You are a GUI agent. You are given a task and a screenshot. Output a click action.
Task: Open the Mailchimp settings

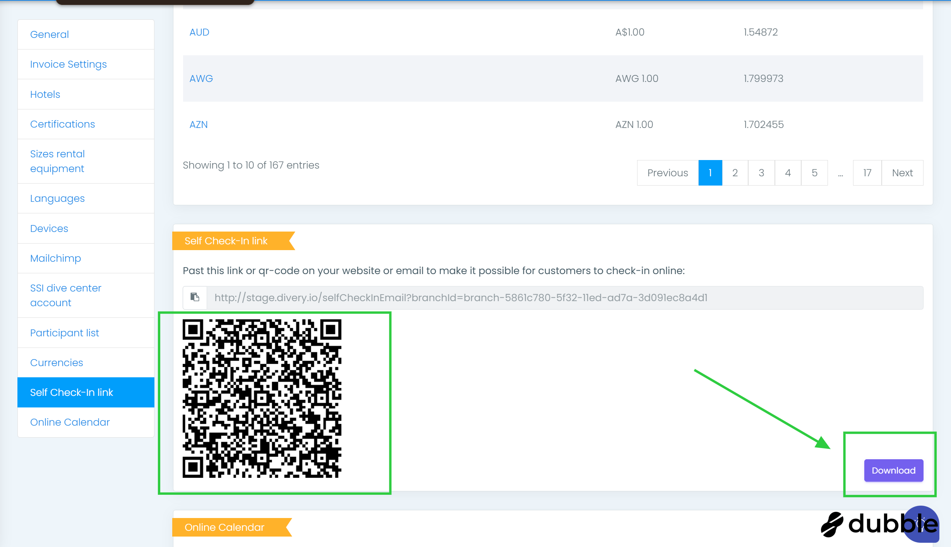(x=56, y=258)
